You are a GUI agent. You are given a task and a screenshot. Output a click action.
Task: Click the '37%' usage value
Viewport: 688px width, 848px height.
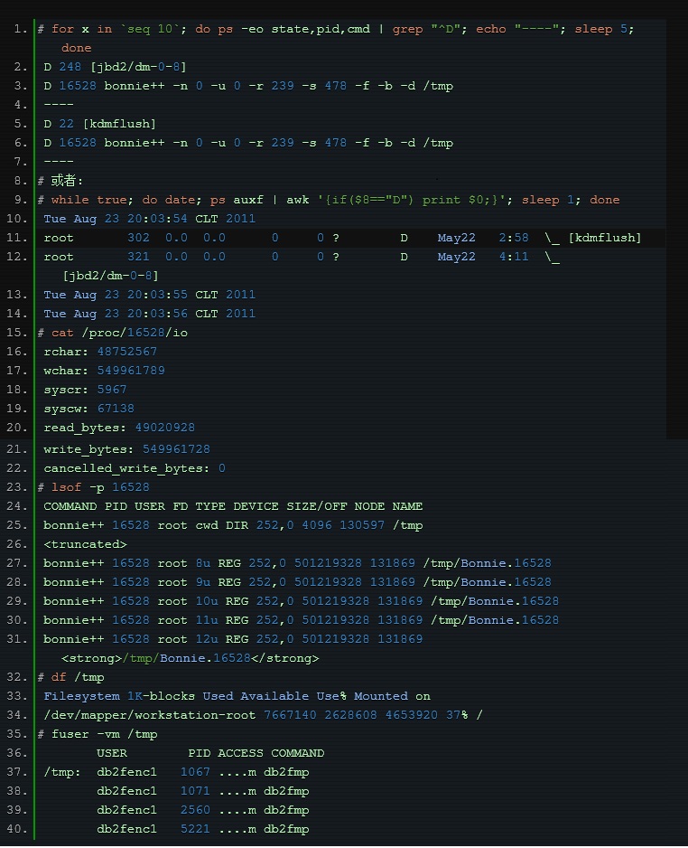point(457,715)
